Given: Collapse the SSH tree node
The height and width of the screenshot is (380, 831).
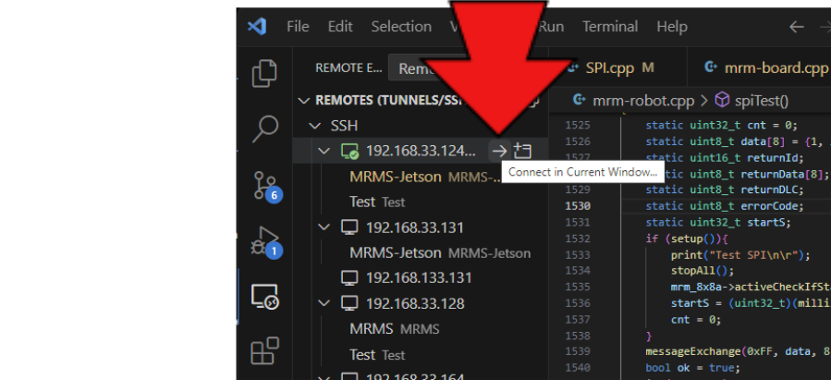Looking at the screenshot, I should [314, 126].
